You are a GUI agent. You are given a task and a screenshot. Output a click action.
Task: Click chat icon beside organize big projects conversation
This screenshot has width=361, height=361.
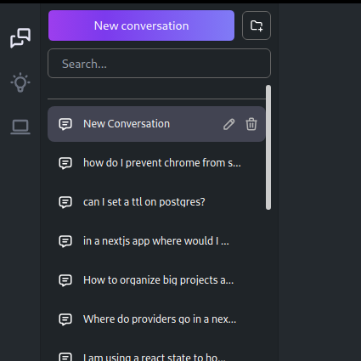(65, 280)
